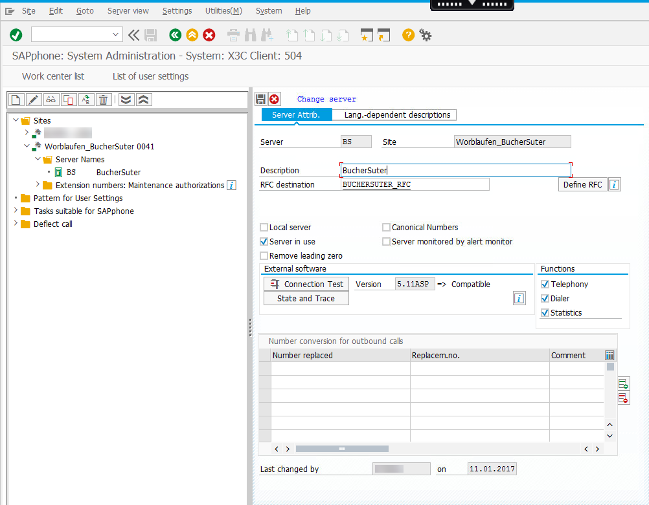Expand Tasks suitable for SAPphone folder
The width and height of the screenshot is (649, 505).
coord(16,210)
